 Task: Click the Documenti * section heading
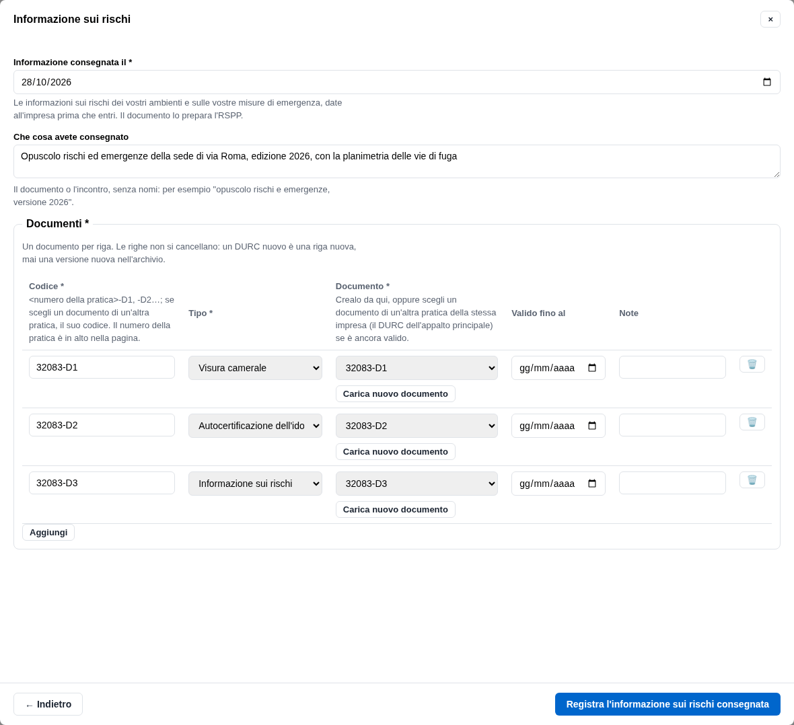[58, 224]
